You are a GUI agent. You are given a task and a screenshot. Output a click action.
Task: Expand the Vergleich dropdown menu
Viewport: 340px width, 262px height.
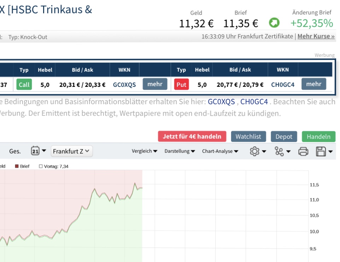coord(144,151)
